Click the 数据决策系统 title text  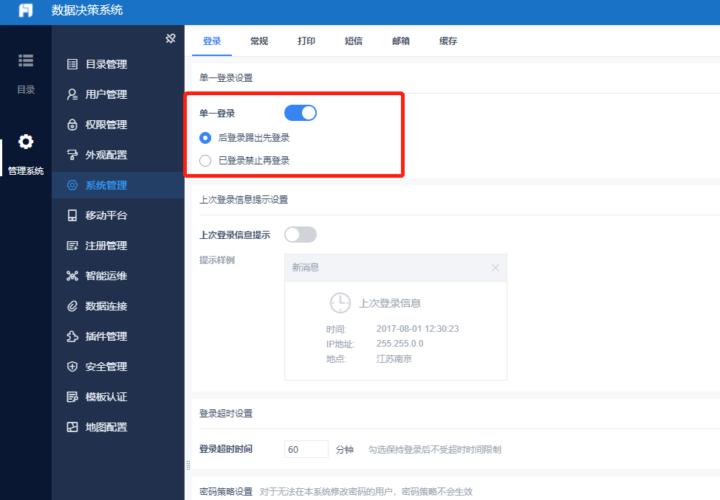click(x=87, y=10)
